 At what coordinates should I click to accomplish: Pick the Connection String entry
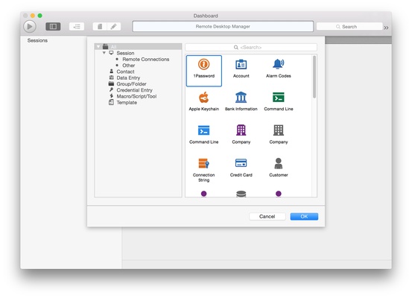[x=203, y=170]
